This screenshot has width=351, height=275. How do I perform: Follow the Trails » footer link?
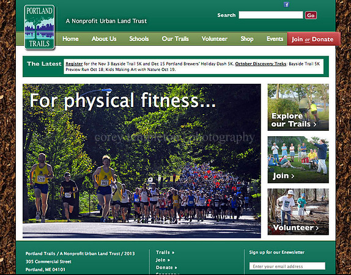point(165,252)
